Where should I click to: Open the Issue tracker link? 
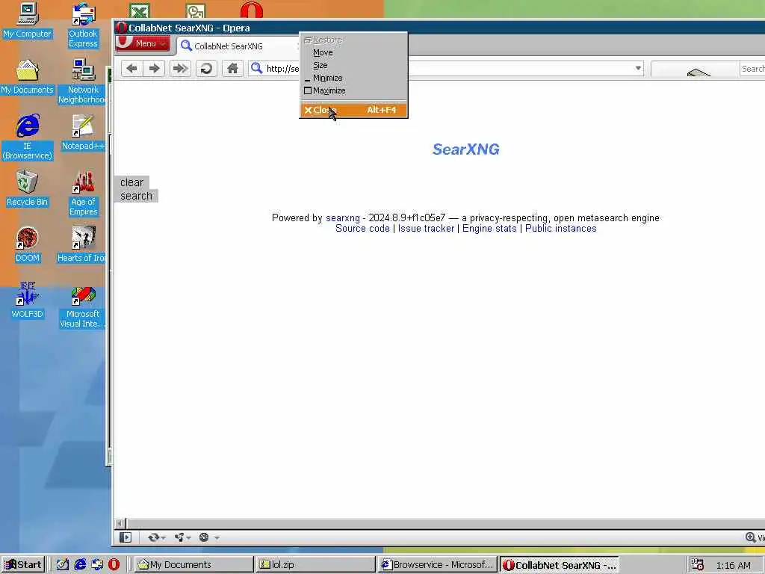[426, 229]
